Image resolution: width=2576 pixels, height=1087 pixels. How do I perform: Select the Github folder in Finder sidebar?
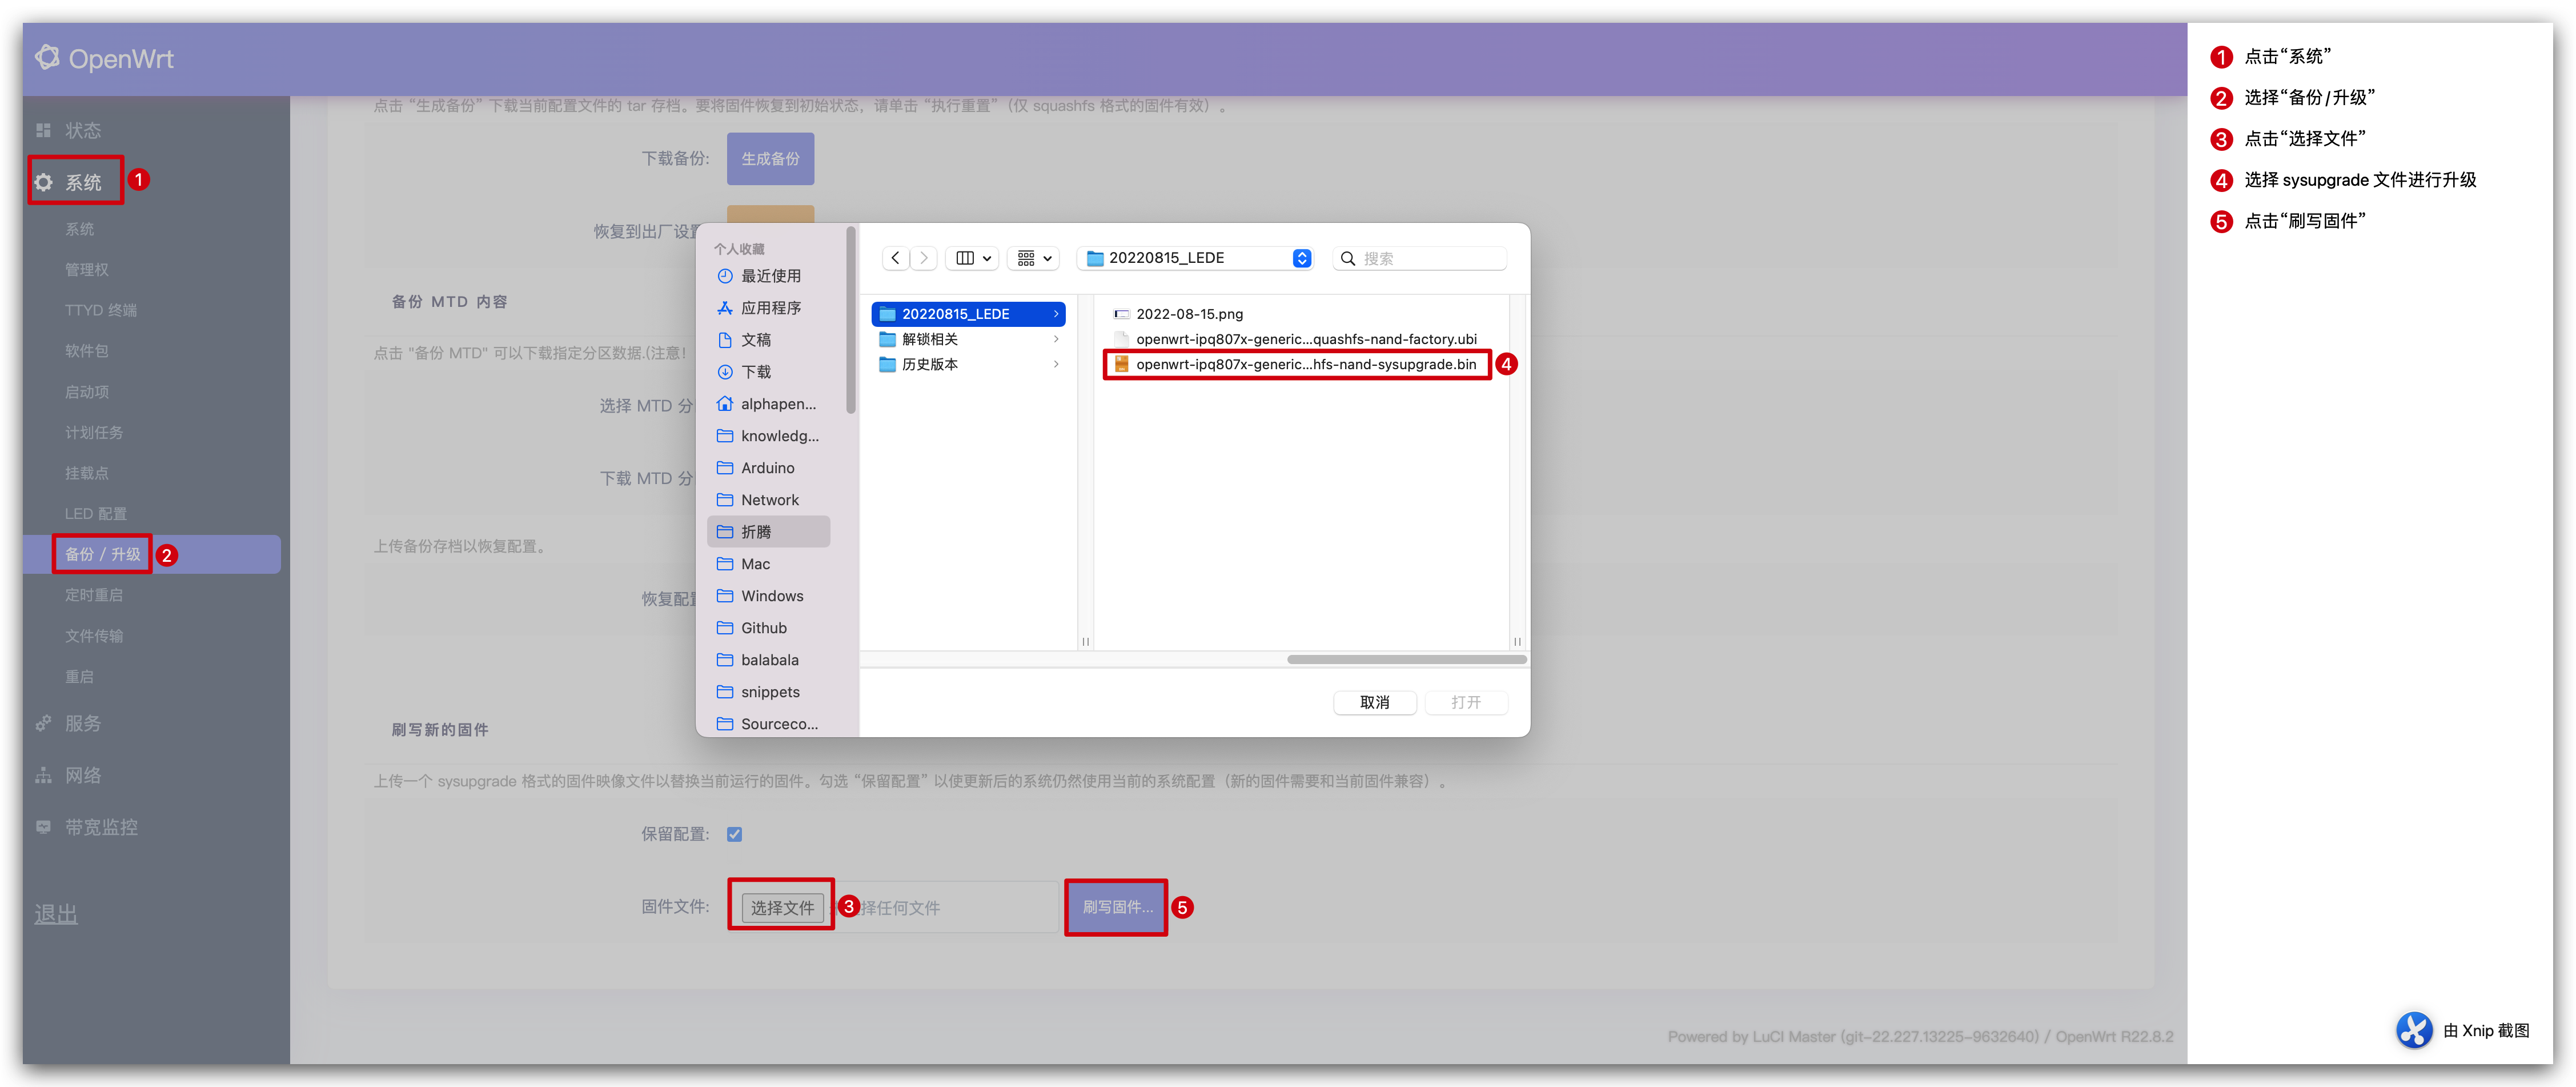768,629
